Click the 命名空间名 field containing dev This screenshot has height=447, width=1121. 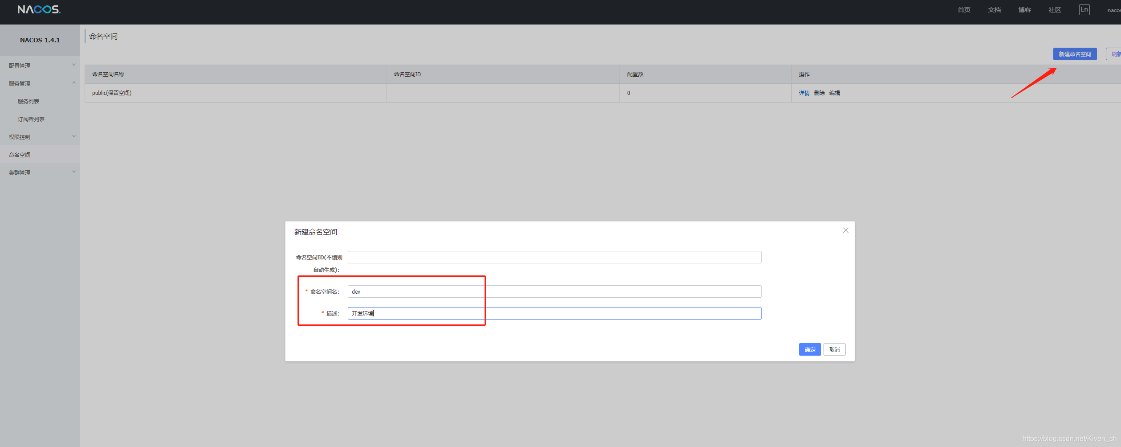pyautogui.click(x=554, y=291)
